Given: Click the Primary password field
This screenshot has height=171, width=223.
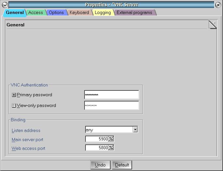Looking at the screenshot, I should click(111, 95).
